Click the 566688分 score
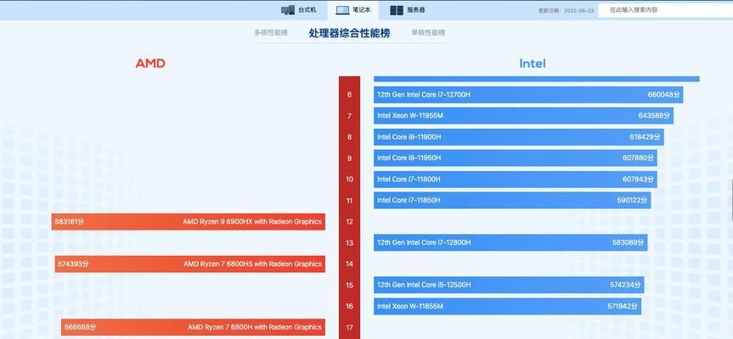733x339 pixels. 80,327
